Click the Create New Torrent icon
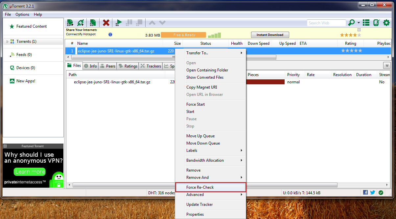Screen dimensions: 396x219 tap(93, 23)
